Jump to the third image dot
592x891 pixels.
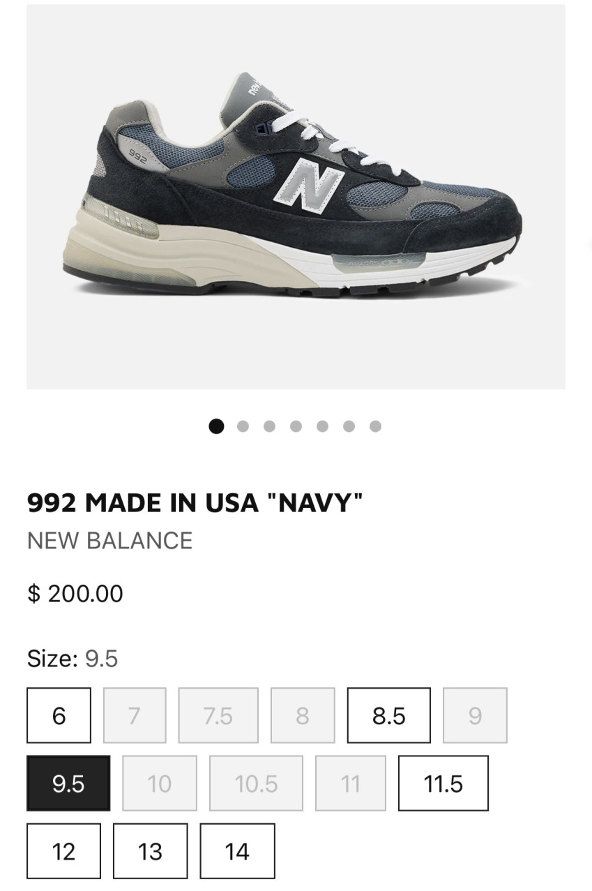pyautogui.click(x=269, y=426)
